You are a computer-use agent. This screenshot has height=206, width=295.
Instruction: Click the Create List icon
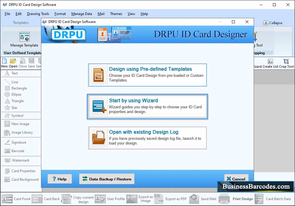270,61
